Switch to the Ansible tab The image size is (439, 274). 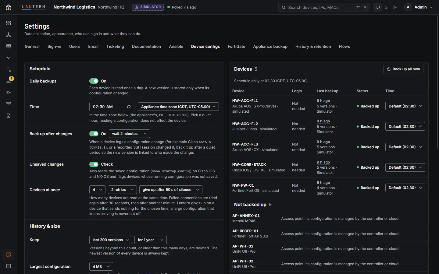[x=176, y=47]
